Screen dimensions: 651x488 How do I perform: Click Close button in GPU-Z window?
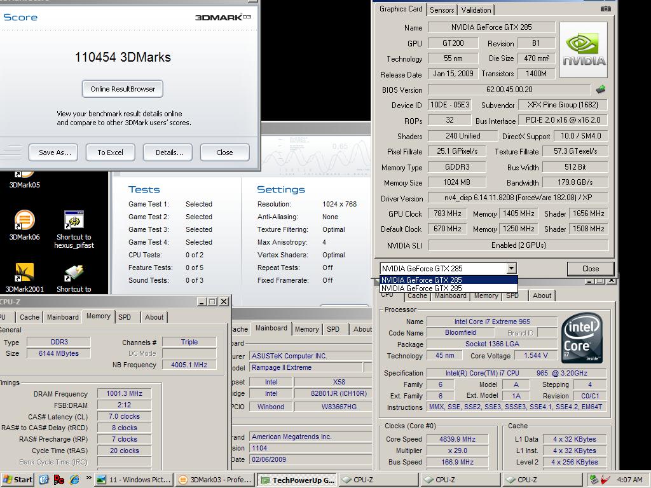(591, 269)
